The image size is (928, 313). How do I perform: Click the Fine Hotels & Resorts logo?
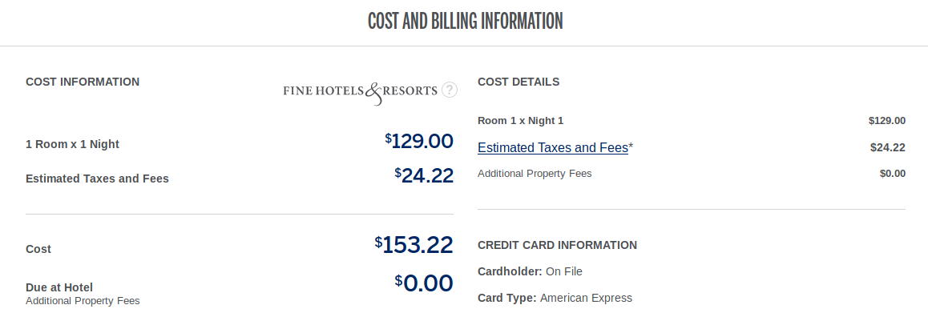tap(361, 92)
